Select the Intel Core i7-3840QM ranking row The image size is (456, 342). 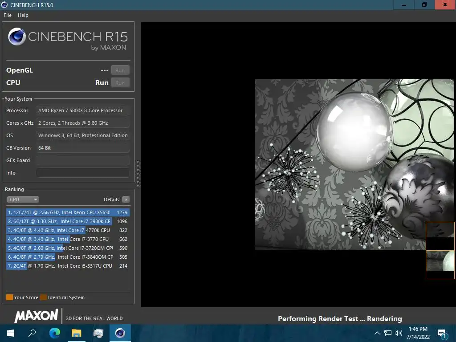pyautogui.click(x=68, y=257)
